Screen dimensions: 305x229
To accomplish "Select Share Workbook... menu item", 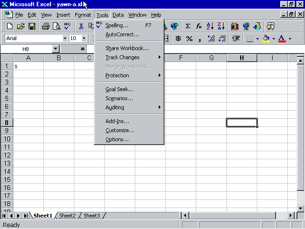I will 129,48.
